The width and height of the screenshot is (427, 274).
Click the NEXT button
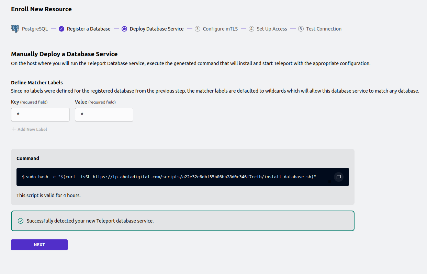[39, 245]
